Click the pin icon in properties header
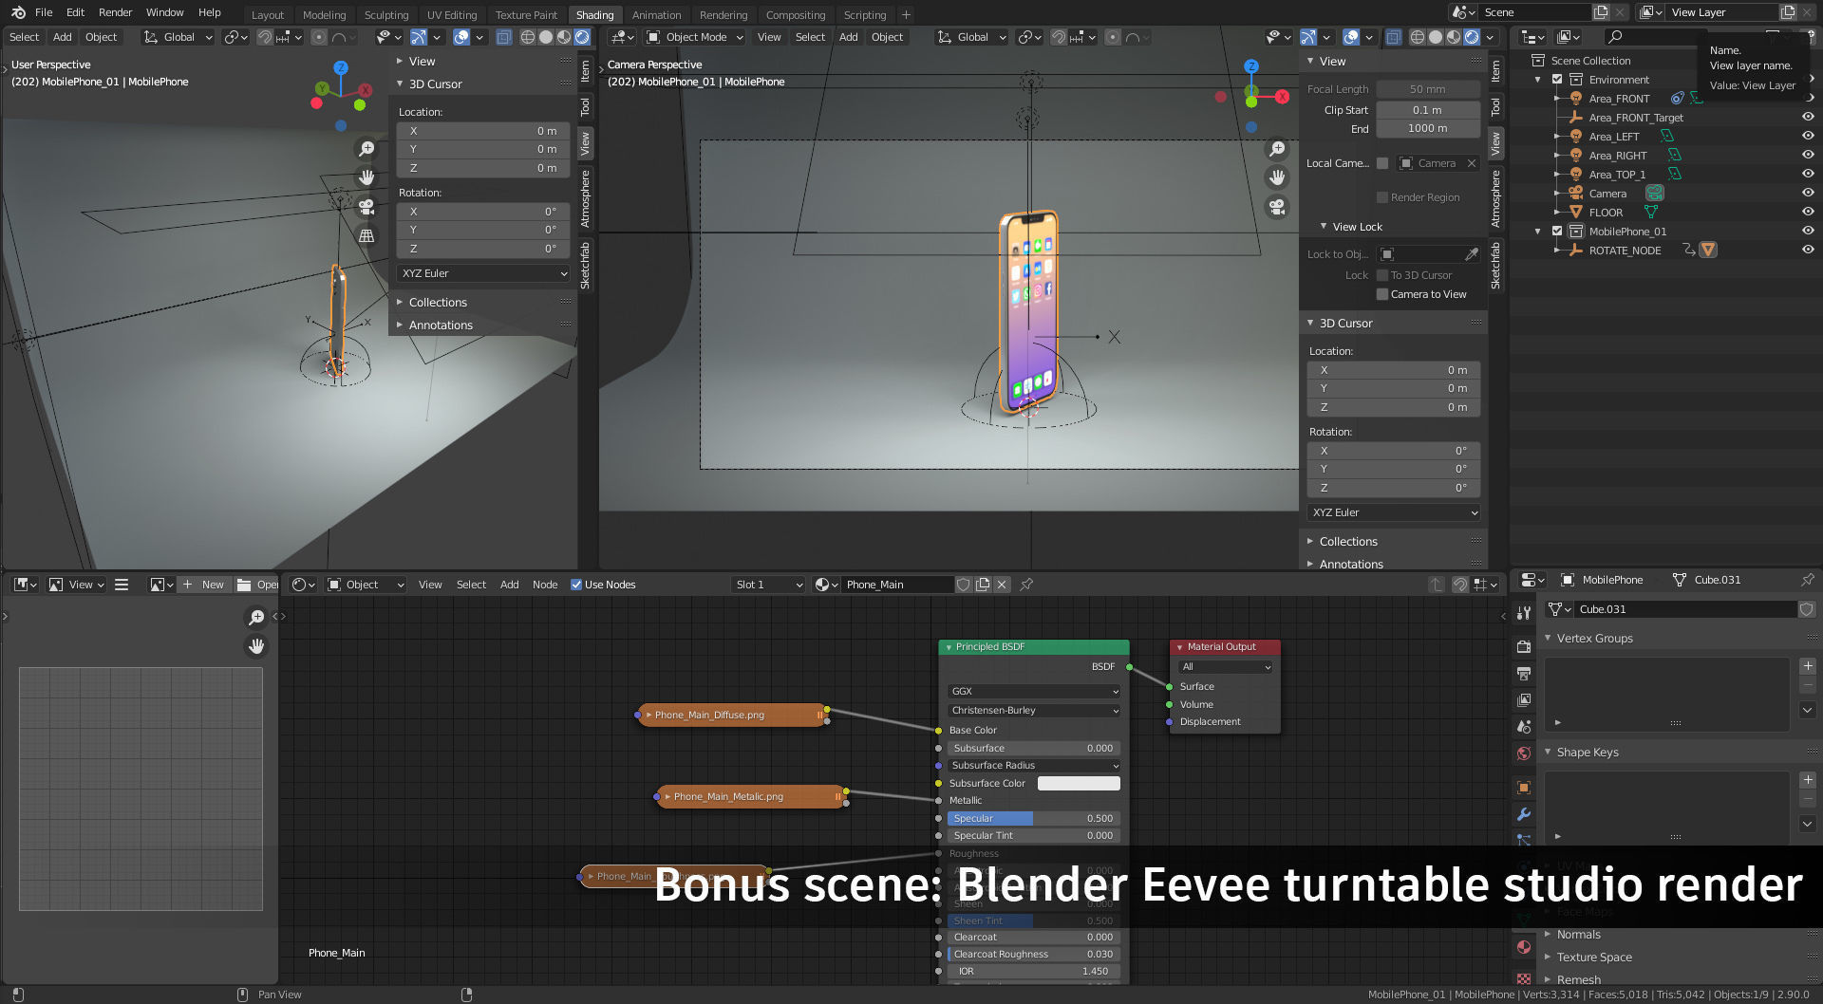The height and width of the screenshot is (1004, 1823). (x=1807, y=580)
